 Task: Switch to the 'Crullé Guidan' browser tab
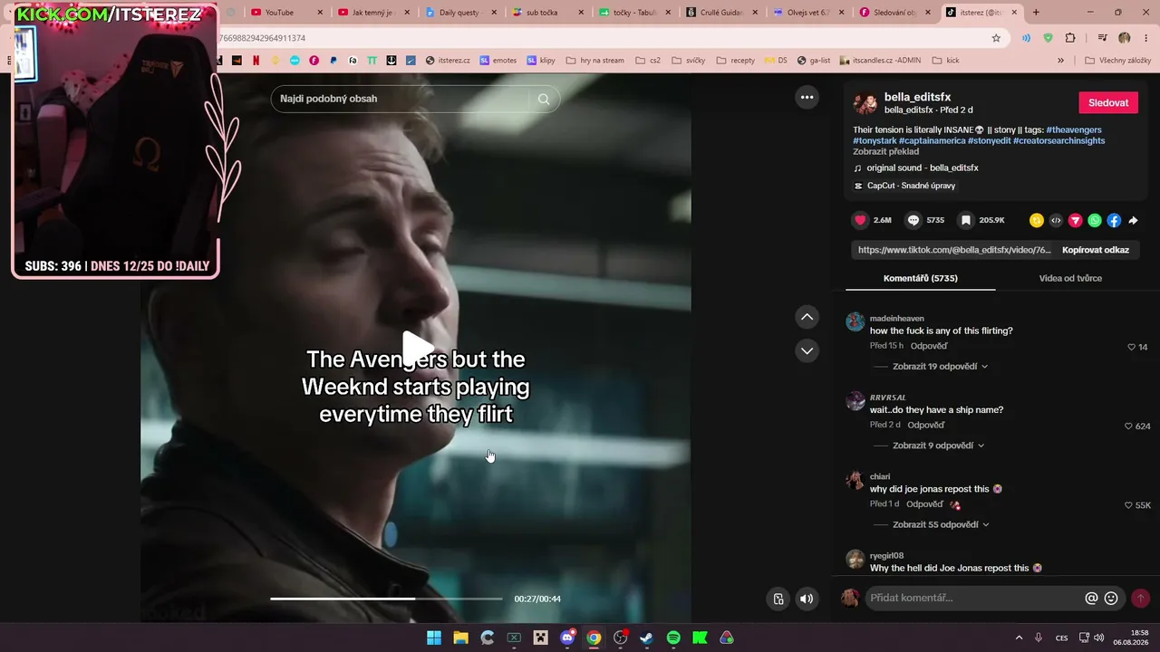721,13
